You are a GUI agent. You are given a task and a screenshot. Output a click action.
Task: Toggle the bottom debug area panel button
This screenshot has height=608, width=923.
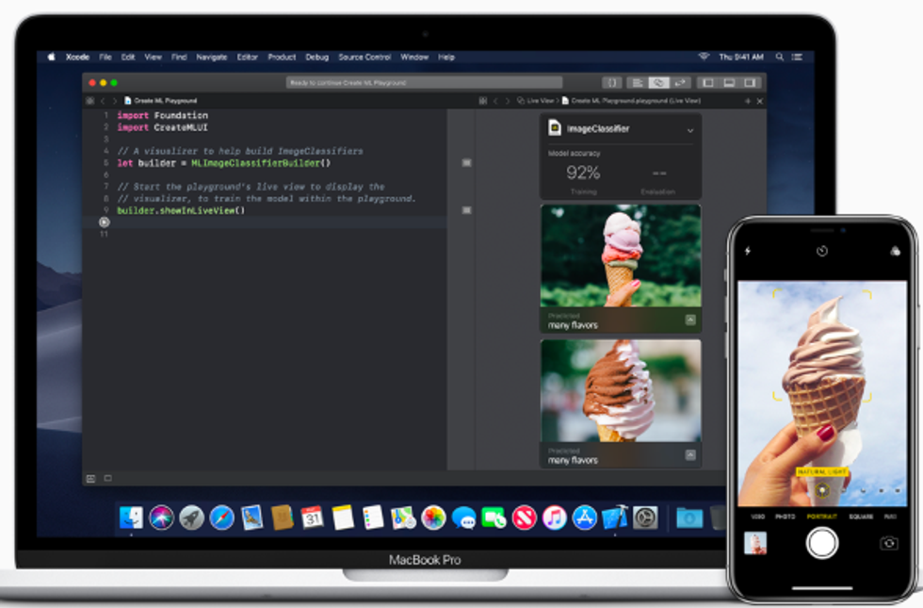tap(729, 83)
